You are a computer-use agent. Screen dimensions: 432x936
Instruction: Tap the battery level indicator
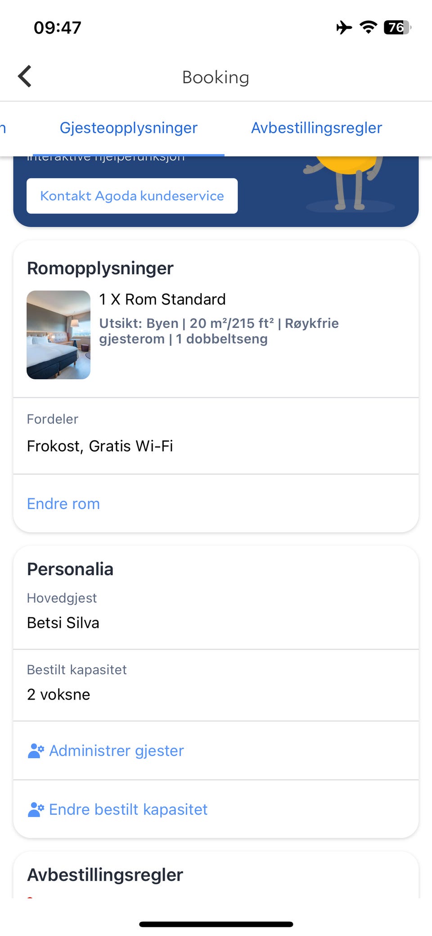point(397,27)
